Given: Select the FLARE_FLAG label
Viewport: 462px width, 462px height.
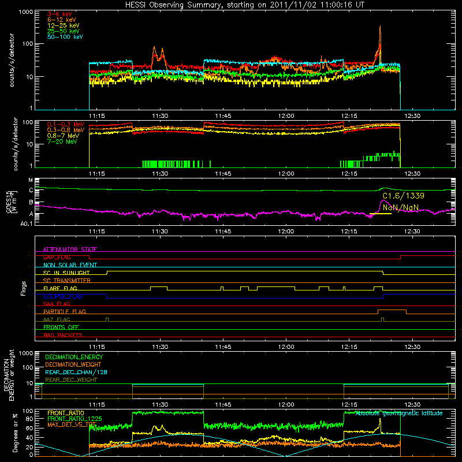Looking at the screenshot, I should [60, 288].
